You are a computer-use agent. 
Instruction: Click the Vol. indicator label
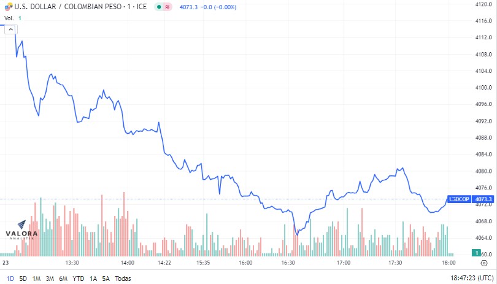pos(9,18)
